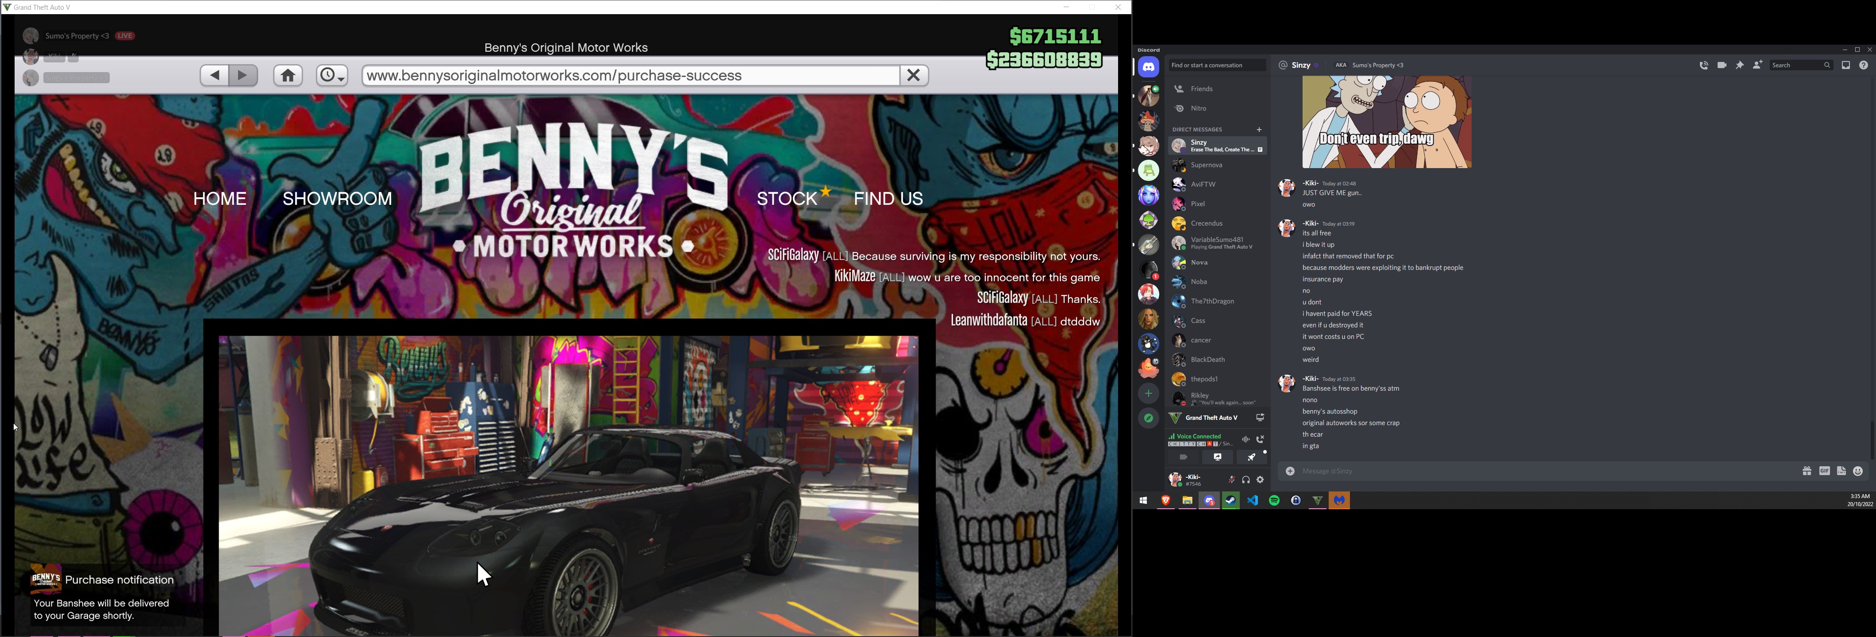The image size is (1876, 637).
Task: Open Discord User Settings gear
Action: point(1260,480)
